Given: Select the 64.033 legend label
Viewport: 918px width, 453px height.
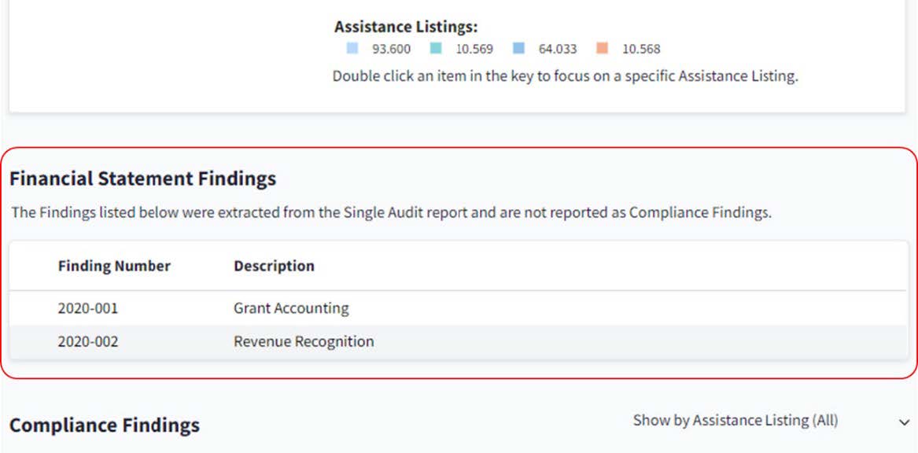Looking at the screenshot, I should [557, 49].
